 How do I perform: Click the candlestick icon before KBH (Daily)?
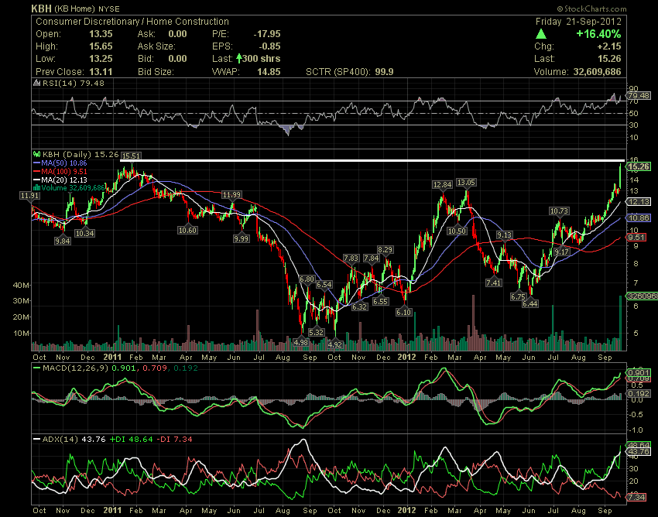37,155
